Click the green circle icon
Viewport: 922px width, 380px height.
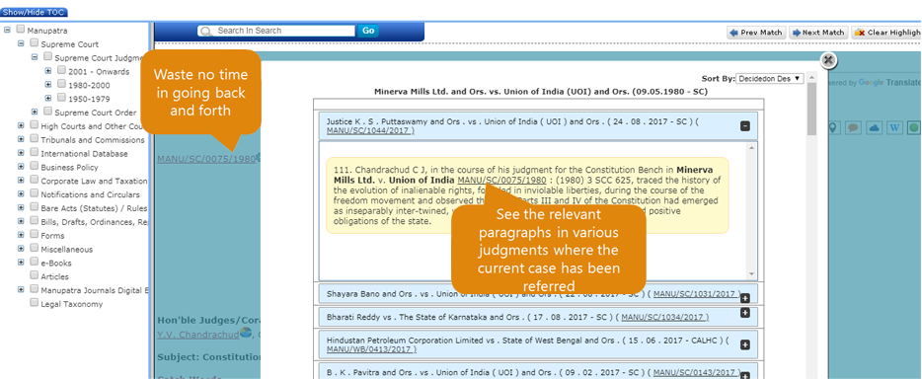coord(914,127)
